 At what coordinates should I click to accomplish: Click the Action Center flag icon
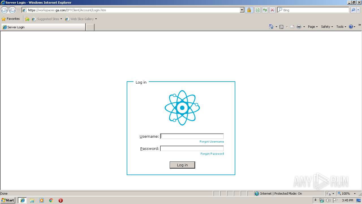point(335,200)
